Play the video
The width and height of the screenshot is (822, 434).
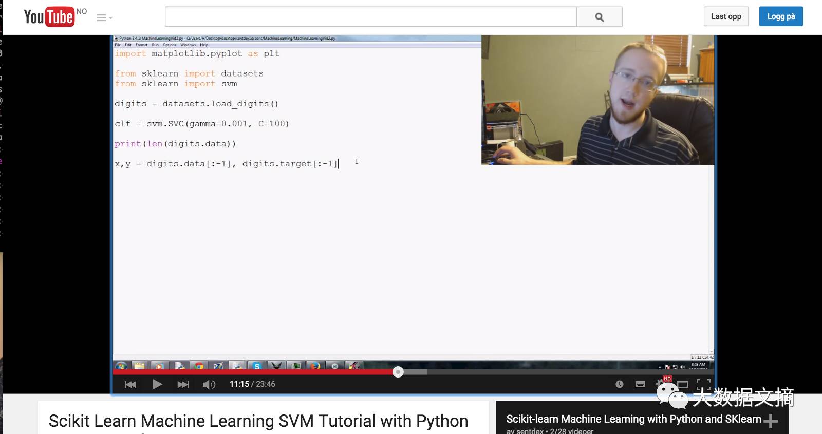pyautogui.click(x=157, y=384)
